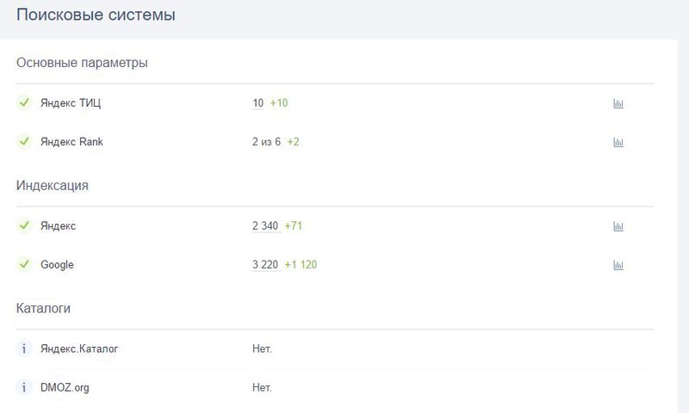
Task: Click the Основные параметры heading
Action: pyautogui.click(x=82, y=63)
